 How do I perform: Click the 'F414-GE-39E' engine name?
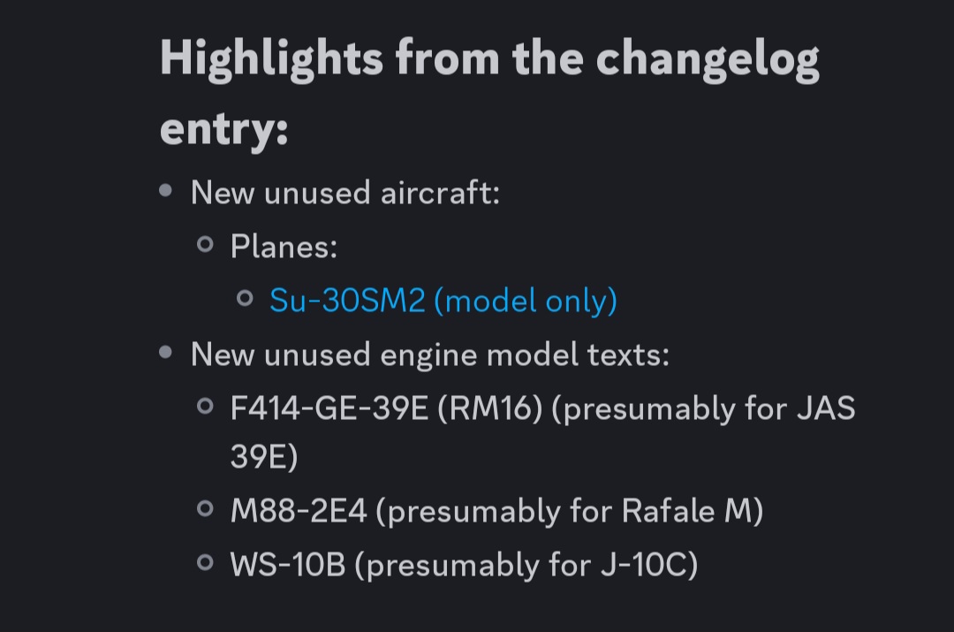(329, 408)
